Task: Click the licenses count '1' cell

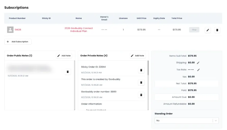Action: click(123, 30)
